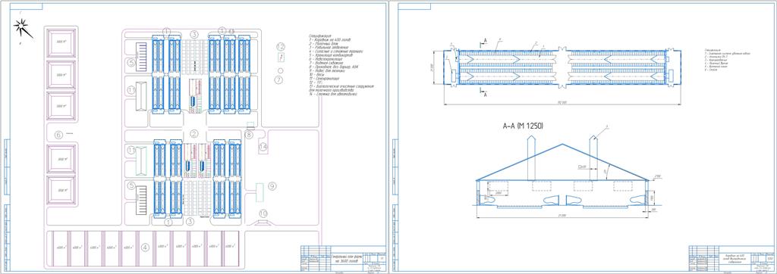Image resolution: width=777 pixels, height=274 pixels.
Task: Click circled marker 9 near the green rectangle
Action: pos(272,186)
